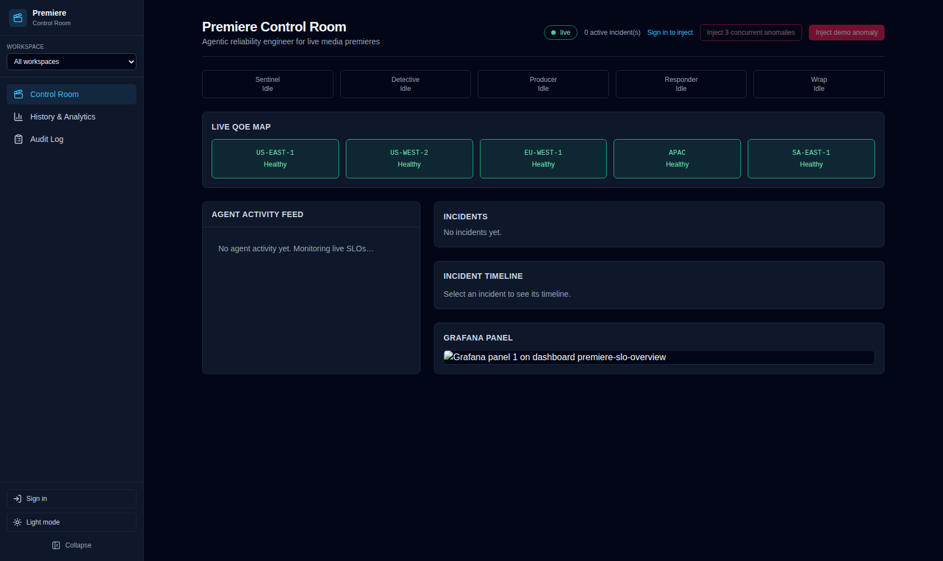Open History & Analytics page
This screenshot has width=943, height=561.
pos(71,117)
